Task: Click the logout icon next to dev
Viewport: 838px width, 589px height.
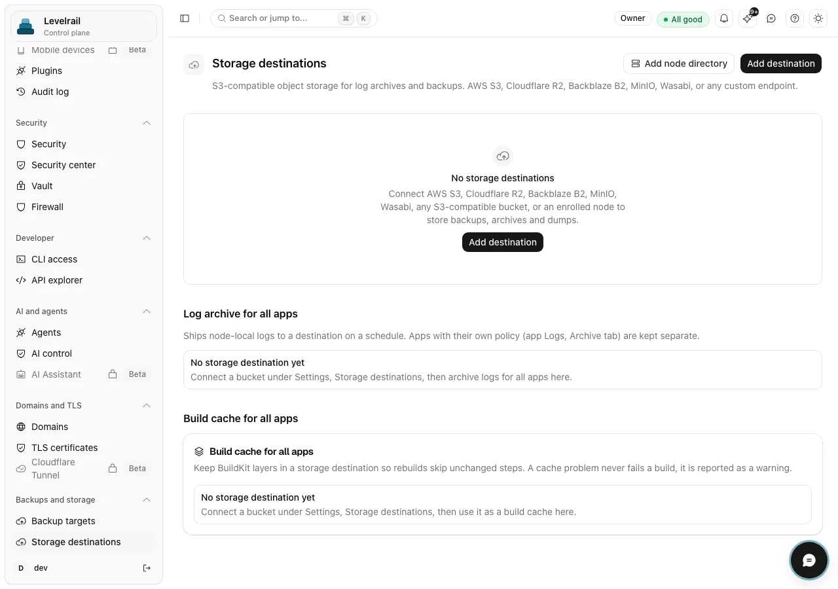Action: pos(147,568)
